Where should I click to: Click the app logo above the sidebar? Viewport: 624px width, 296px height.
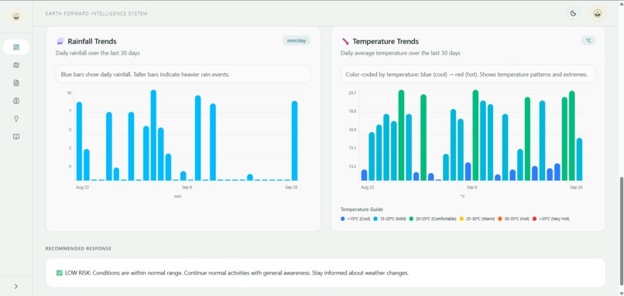click(16, 17)
